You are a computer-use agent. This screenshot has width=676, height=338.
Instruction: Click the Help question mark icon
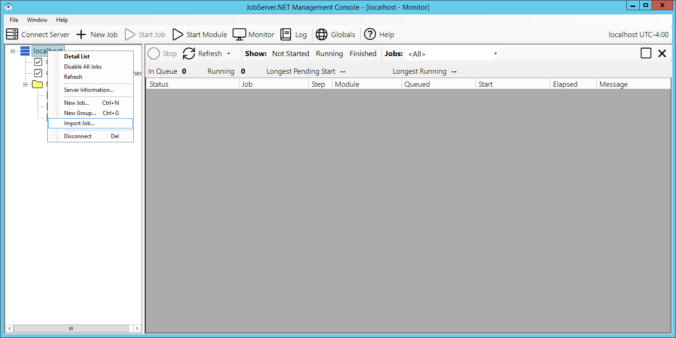point(370,34)
